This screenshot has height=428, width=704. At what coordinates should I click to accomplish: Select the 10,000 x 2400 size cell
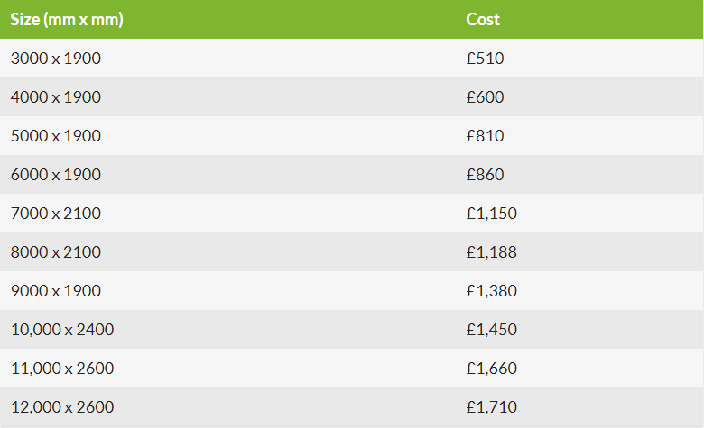[x=62, y=330]
